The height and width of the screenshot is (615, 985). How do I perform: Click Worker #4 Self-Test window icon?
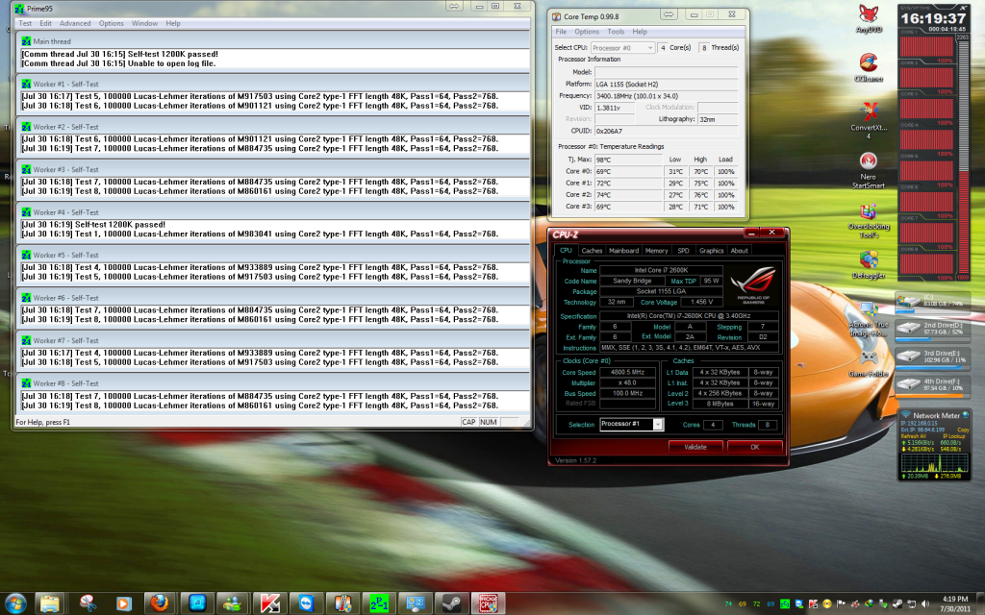pos(26,212)
